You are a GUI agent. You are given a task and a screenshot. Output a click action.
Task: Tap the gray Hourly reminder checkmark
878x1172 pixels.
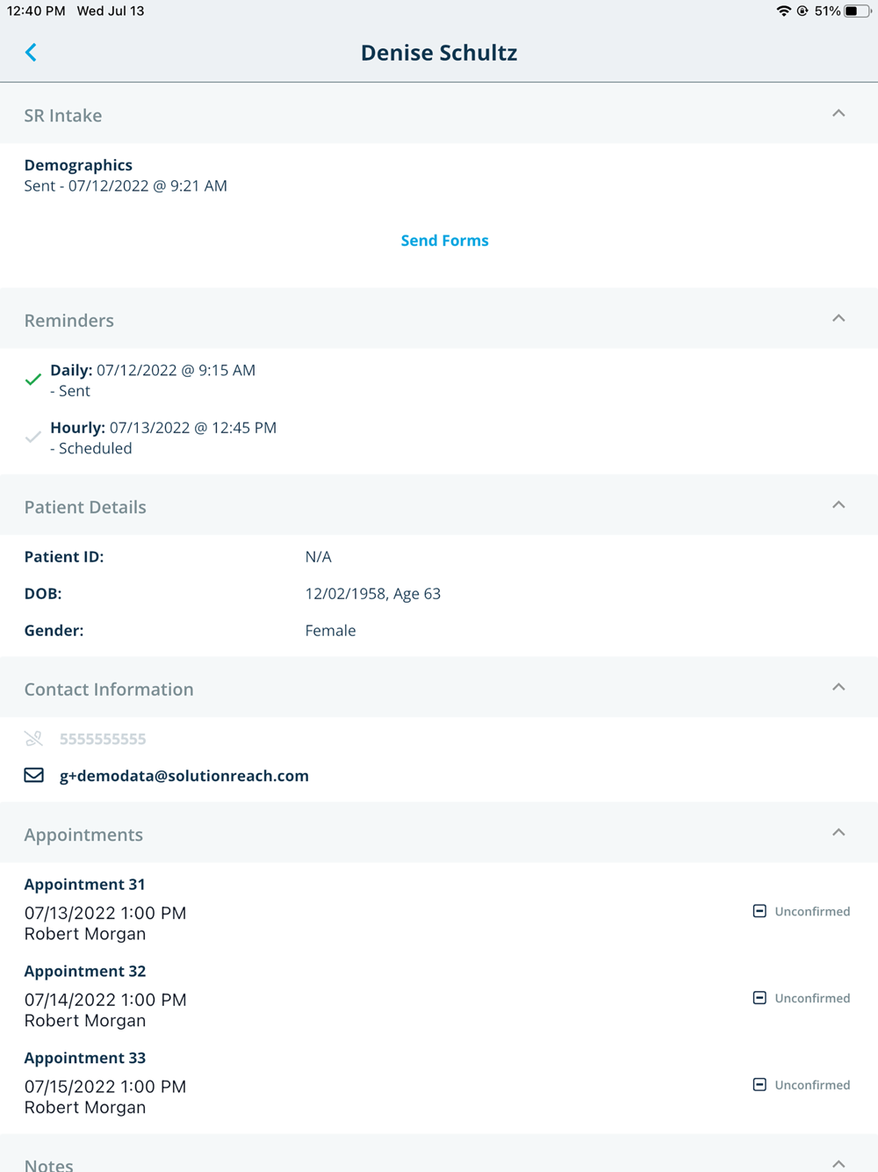[x=33, y=437]
